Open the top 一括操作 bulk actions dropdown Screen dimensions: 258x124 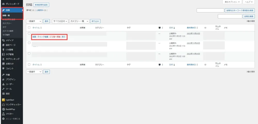[34, 21]
